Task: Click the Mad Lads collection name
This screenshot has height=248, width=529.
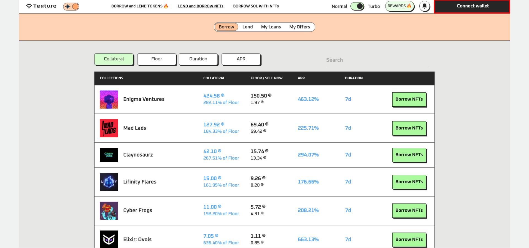Action: click(134, 128)
